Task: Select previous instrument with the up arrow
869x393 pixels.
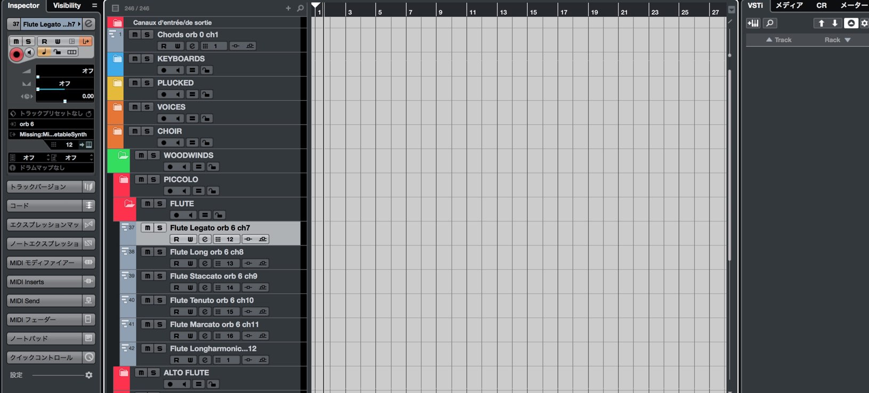Action: coord(821,23)
